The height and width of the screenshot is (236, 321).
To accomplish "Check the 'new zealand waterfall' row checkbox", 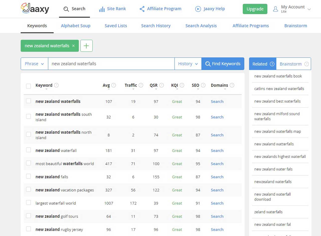I will click(x=29, y=150).
